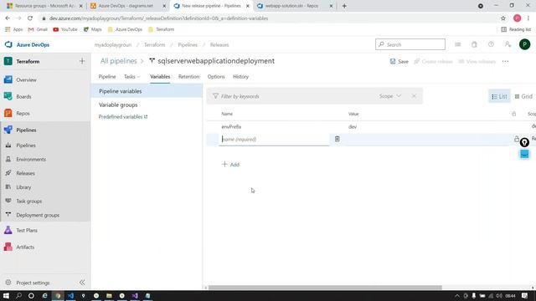The image size is (536, 301).
Task: Clear the filter with the X icon
Action: pos(414,96)
